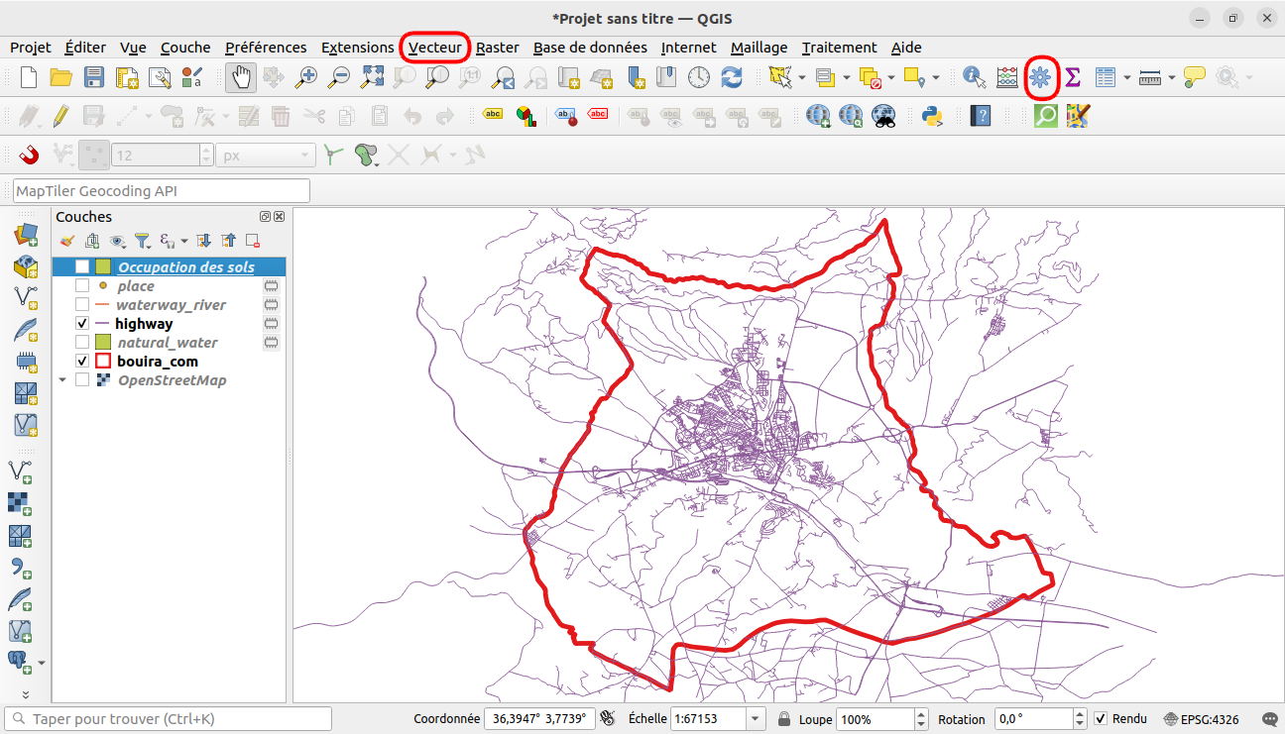Screen dimensions: 1285x734
Task: Click Remove Layer icon in Couches panel
Action: (x=253, y=241)
